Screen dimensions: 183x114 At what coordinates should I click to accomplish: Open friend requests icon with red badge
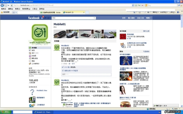[42, 18]
